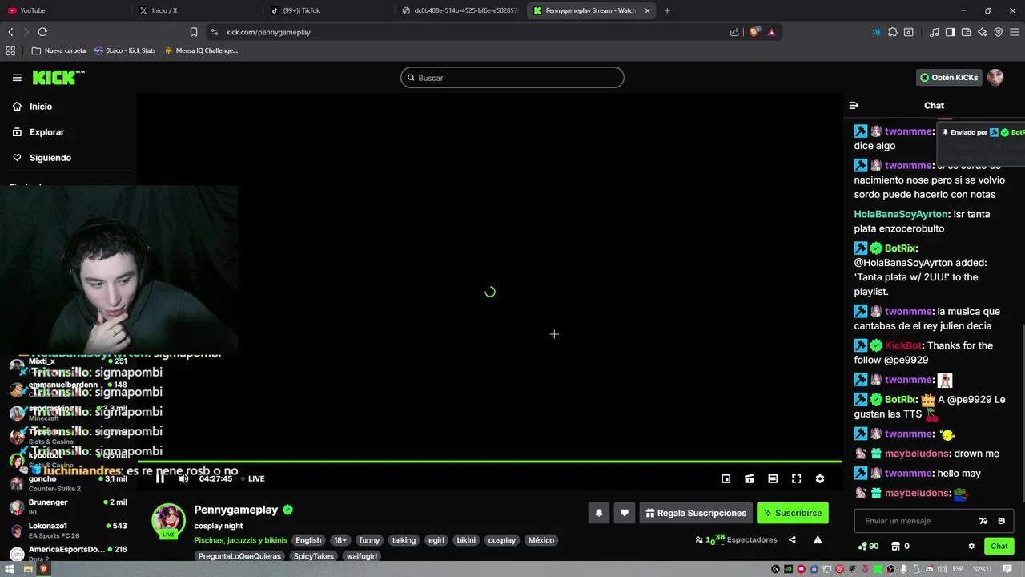Click the México tag

click(x=541, y=540)
